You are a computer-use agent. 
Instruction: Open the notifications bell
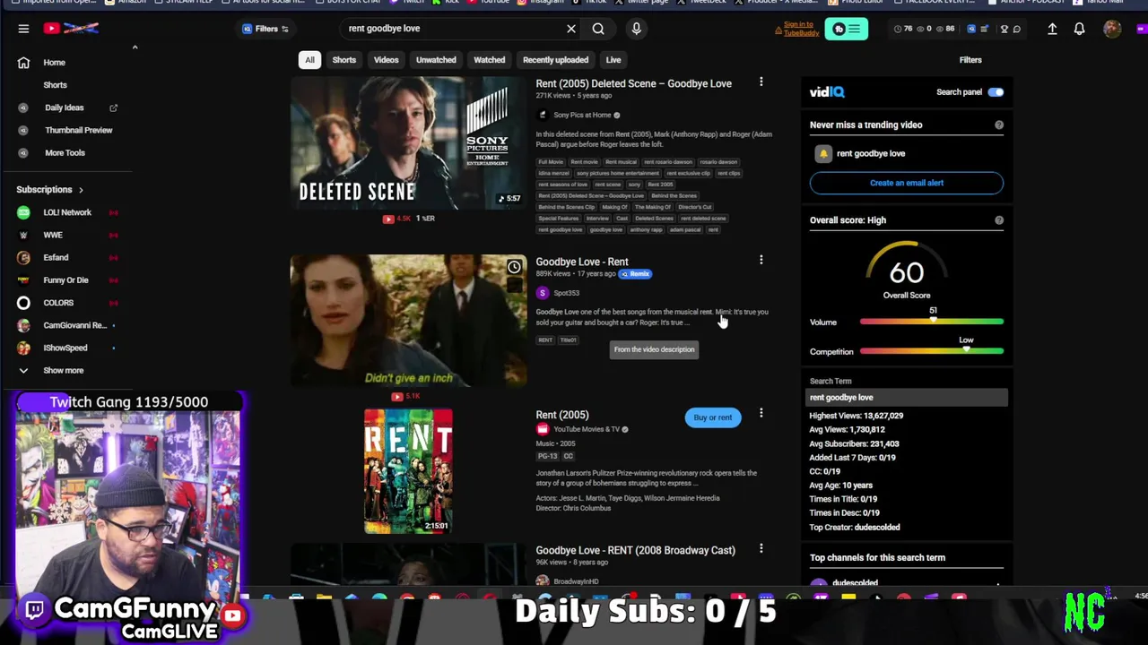(x=1080, y=29)
